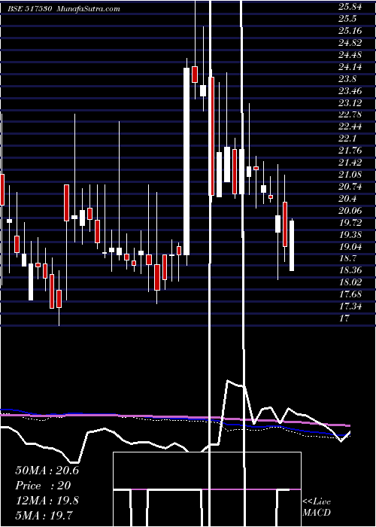
Task: Click the 24.82 price axis label
Action: pyautogui.click(x=350, y=43)
